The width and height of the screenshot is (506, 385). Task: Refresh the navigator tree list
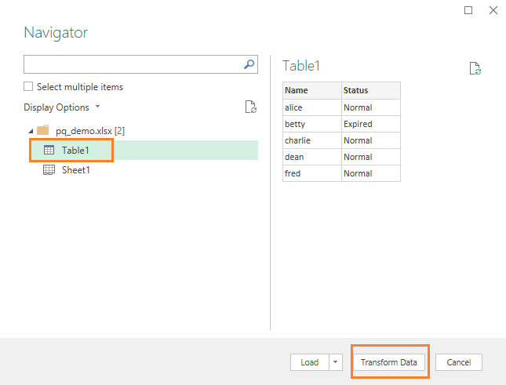(x=250, y=107)
